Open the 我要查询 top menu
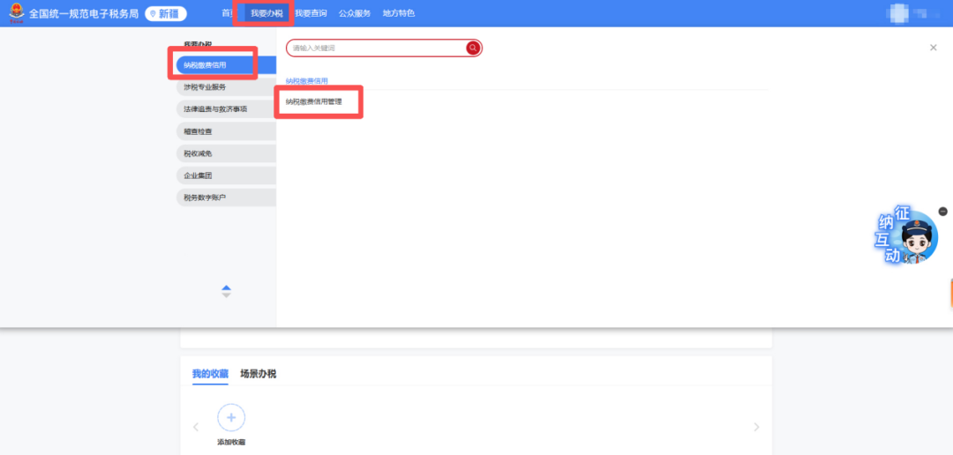Screen dimensions: 953x455 (311, 13)
